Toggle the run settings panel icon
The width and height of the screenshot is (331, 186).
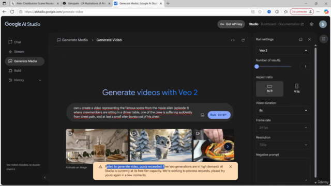tap(323, 39)
